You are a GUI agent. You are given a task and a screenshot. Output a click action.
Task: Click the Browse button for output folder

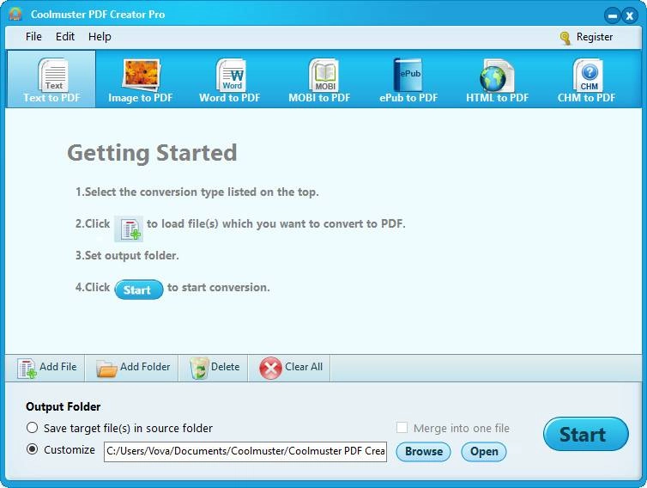(423, 451)
